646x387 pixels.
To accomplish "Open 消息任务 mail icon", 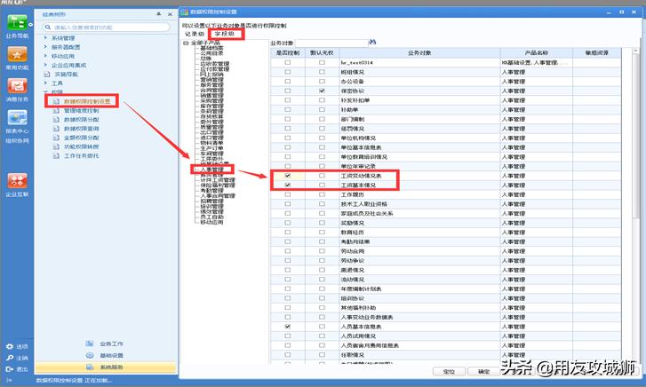I will 17,85.
